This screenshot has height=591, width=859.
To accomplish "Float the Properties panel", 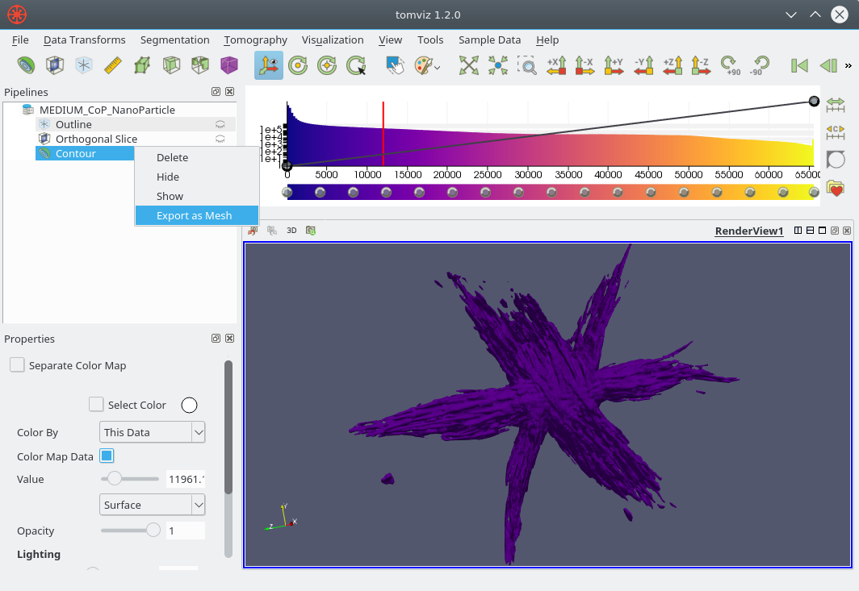I will 216,338.
